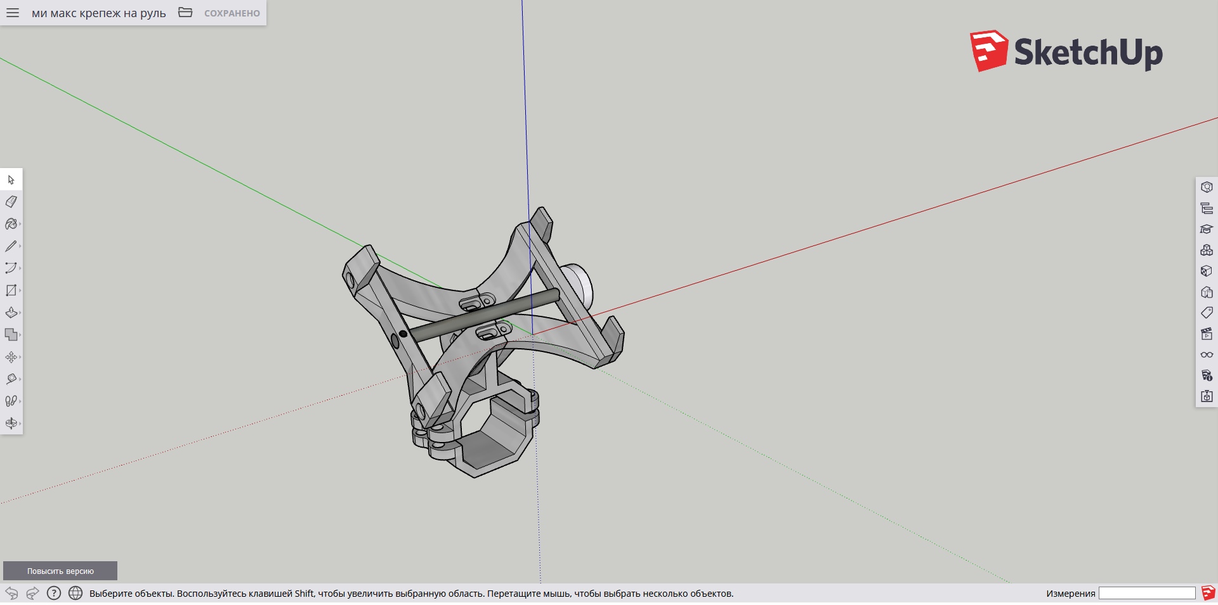Undo the last action
Image resolution: width=1218 pixels, height=605 pixels.
point(11,594)
